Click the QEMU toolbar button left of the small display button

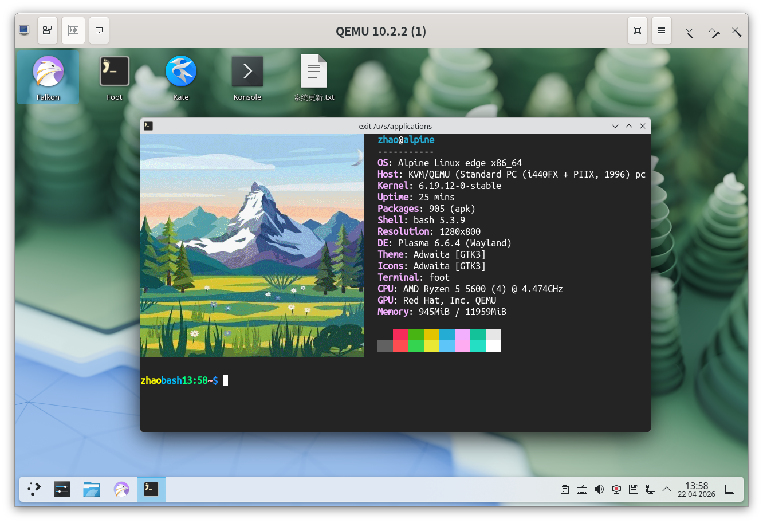coord(73,30)
